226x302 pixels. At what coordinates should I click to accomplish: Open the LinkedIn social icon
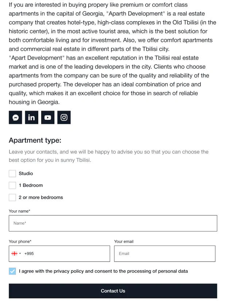pos(31,117)
